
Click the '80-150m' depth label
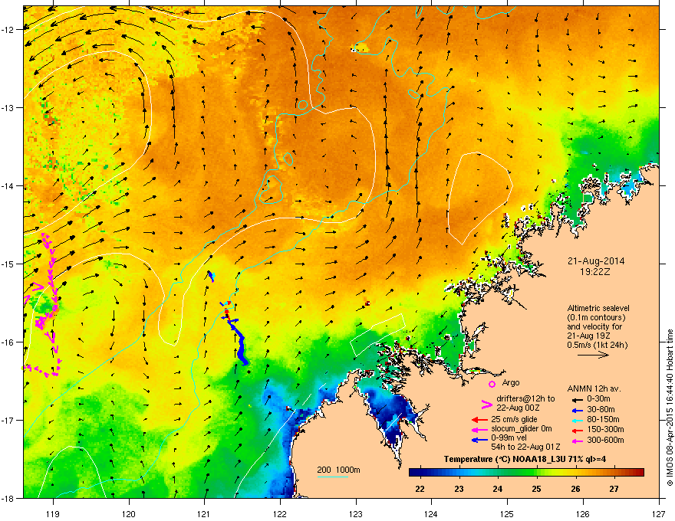click(603, 419)
